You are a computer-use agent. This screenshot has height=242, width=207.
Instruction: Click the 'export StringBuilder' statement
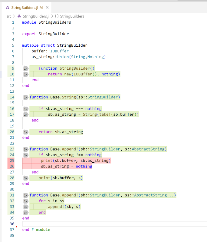45,34
